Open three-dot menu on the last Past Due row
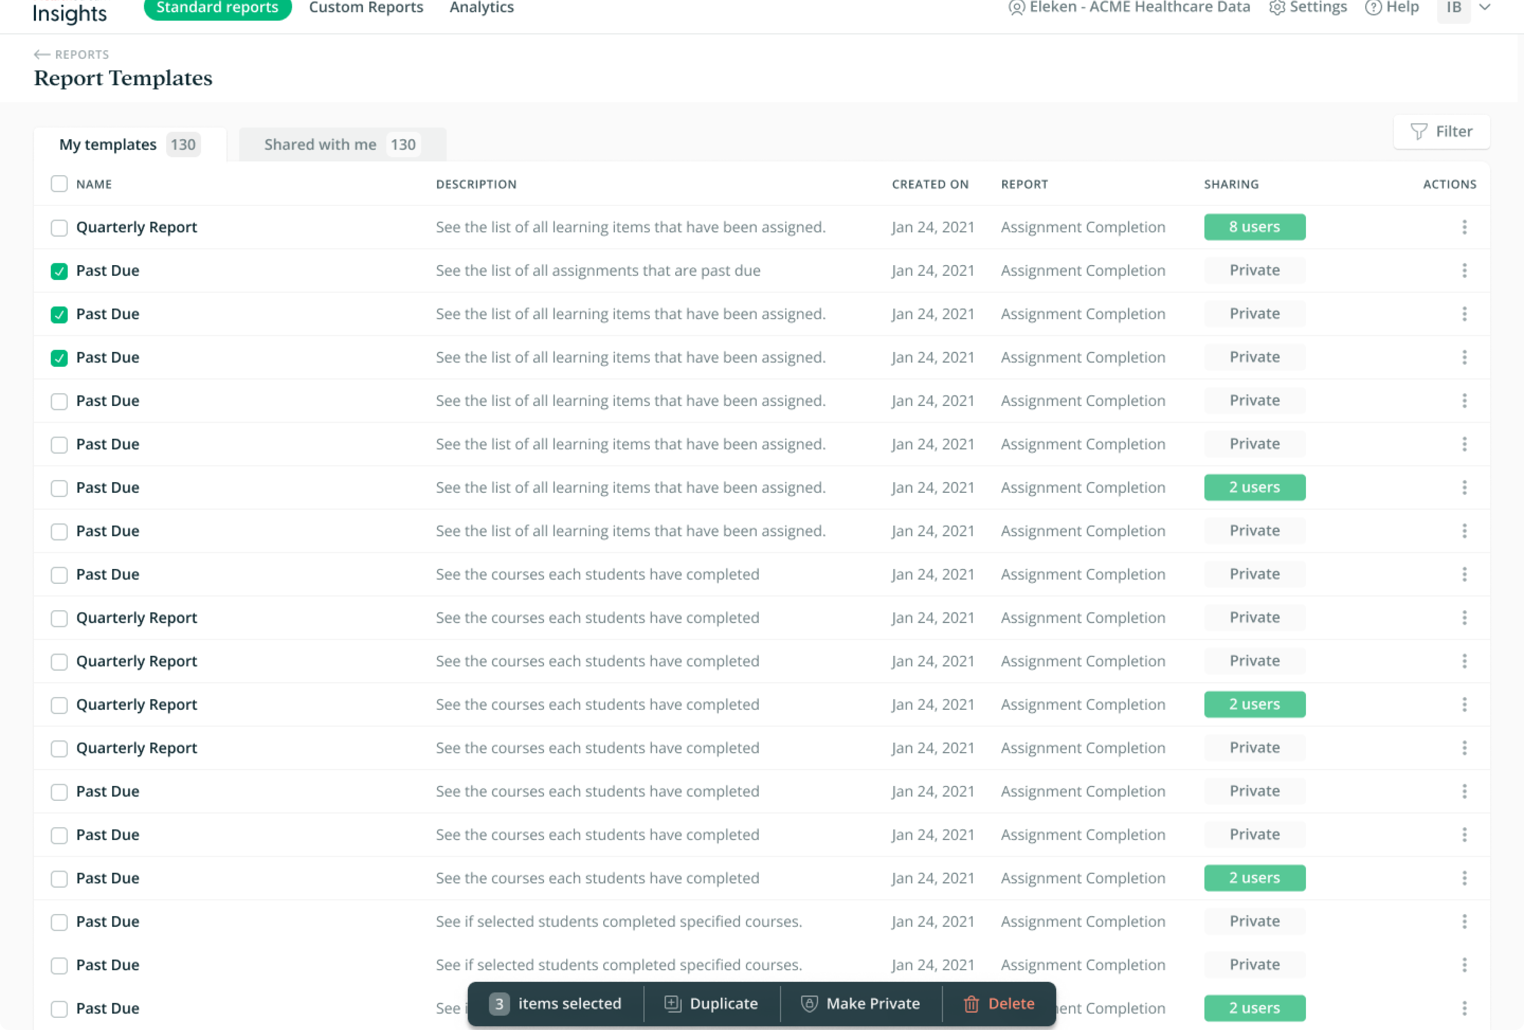This screenshot has height=1030, width=1524. 1464,1008
